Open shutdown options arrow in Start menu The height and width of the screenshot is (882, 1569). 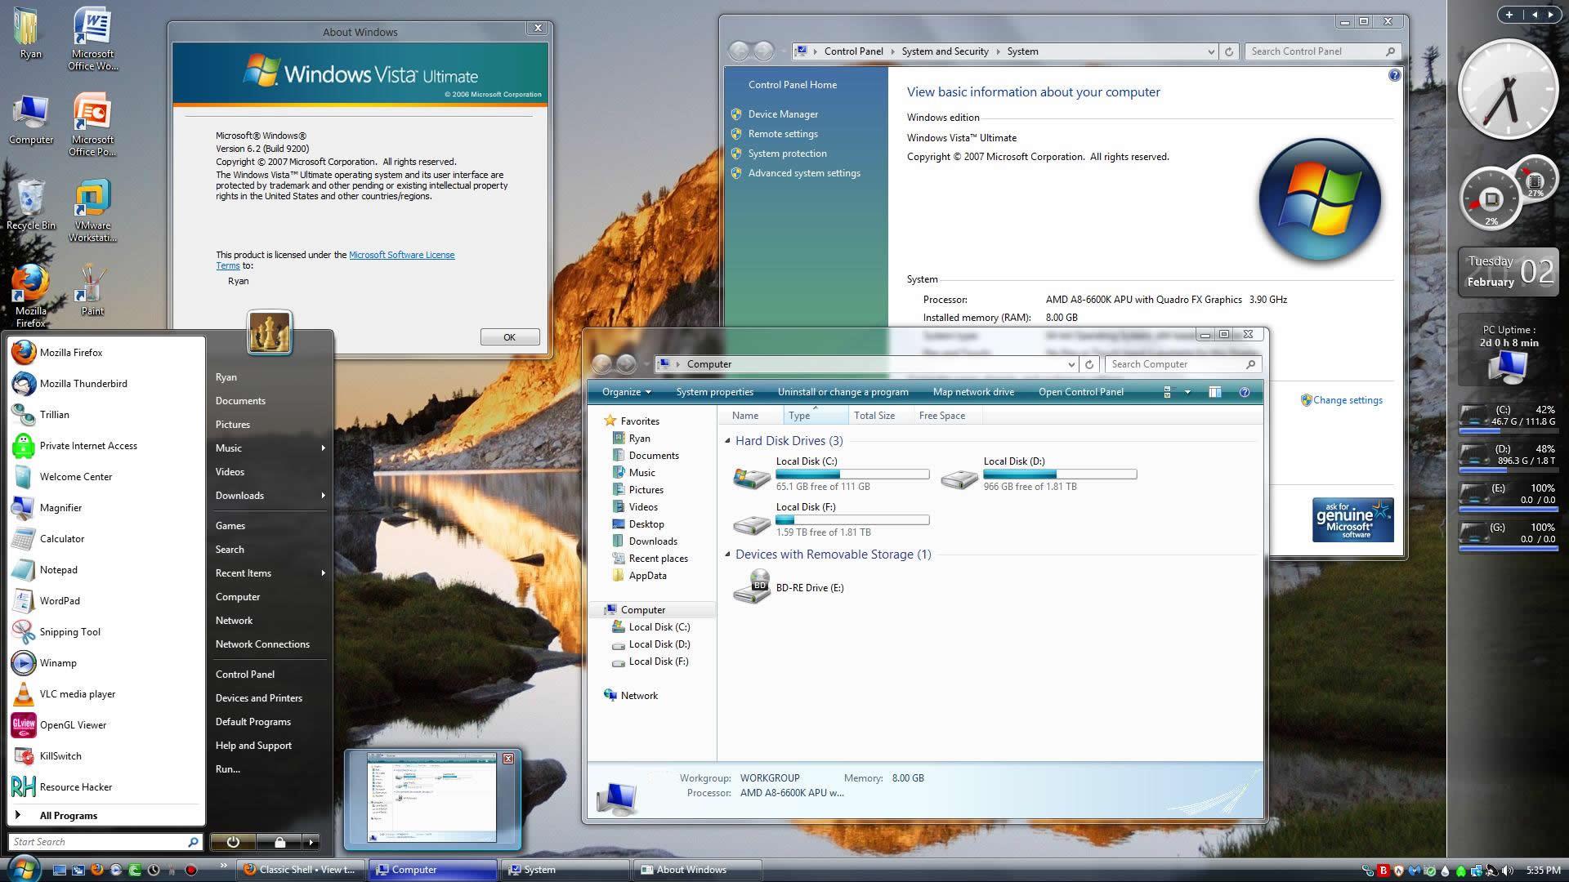tap(311, 842)
